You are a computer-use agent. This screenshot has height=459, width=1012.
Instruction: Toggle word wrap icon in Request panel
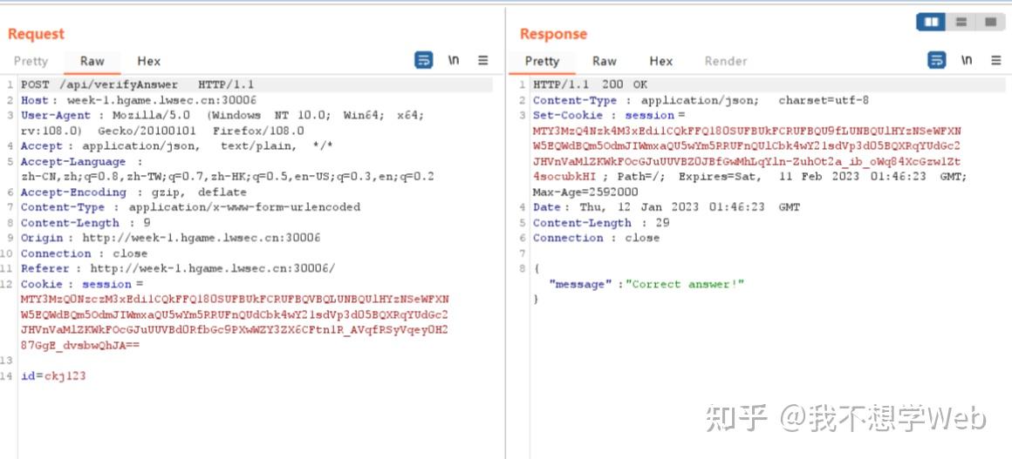pyautogui.click(x=423, y=61)
